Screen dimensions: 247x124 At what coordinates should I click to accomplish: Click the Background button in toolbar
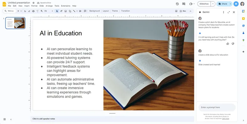pos(94,11)
